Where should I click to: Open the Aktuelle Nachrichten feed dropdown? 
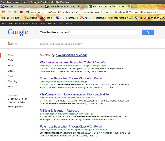(39, 18)
